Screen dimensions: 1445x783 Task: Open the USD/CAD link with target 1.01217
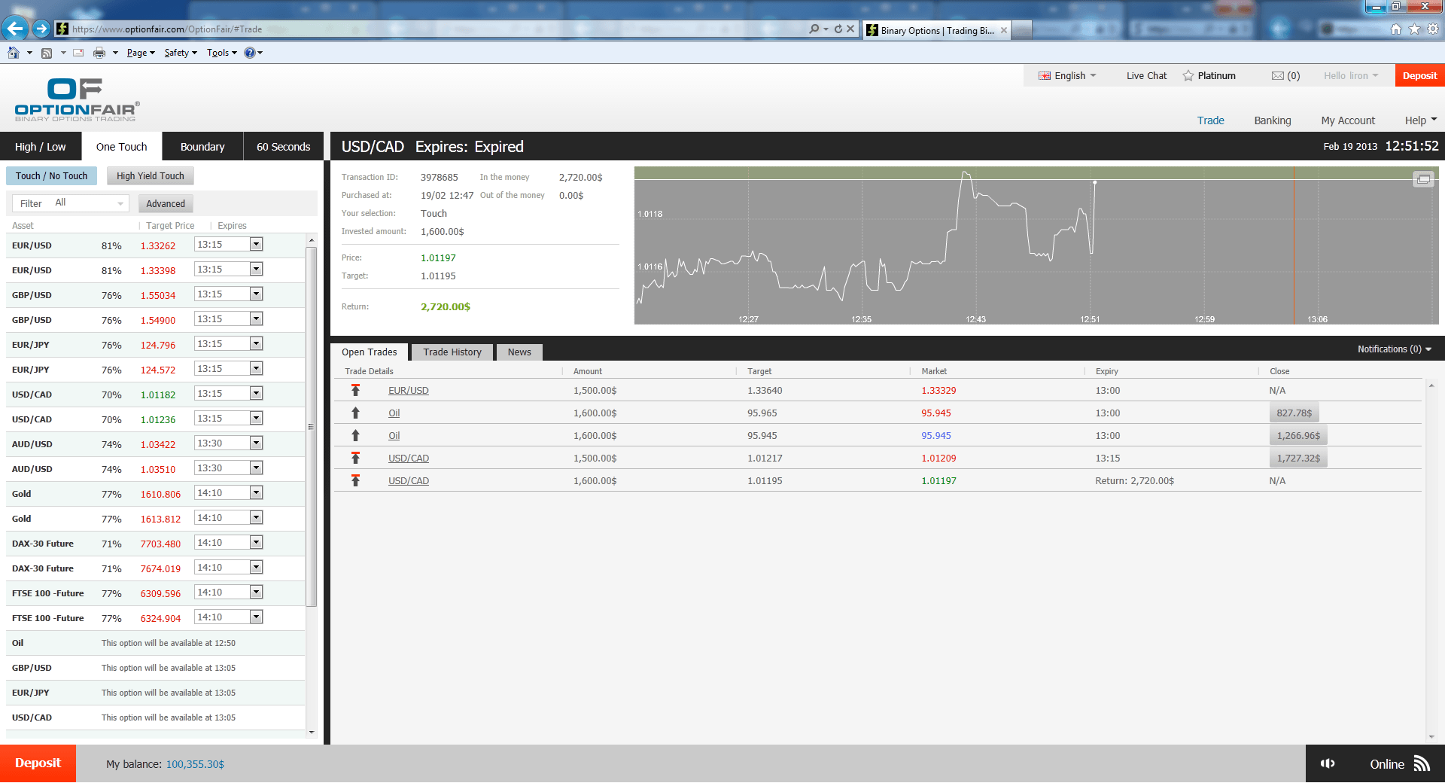click(x=409, y=459)
